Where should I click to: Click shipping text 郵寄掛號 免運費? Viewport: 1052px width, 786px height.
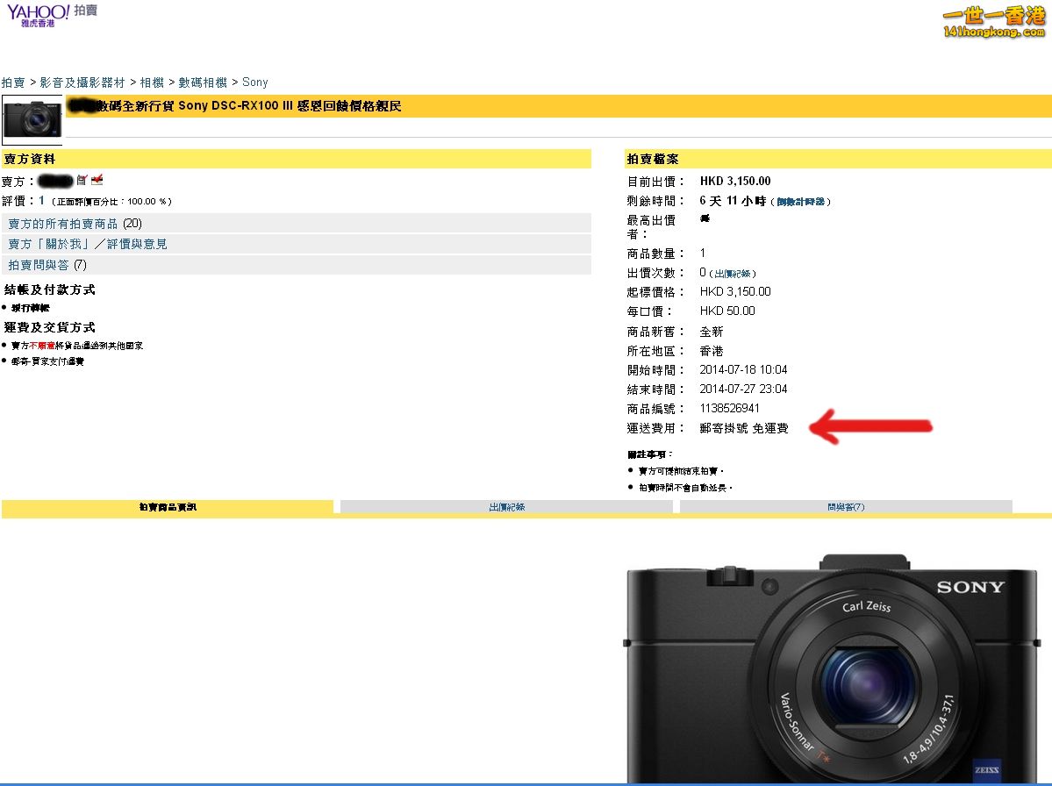coord(744,428)
